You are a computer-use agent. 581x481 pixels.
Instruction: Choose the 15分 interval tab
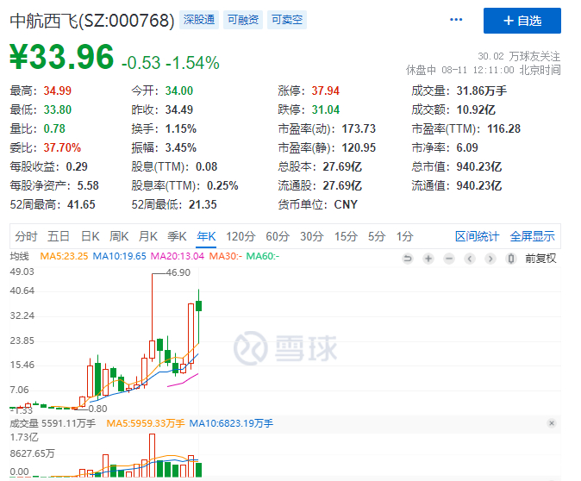(346, 236)
